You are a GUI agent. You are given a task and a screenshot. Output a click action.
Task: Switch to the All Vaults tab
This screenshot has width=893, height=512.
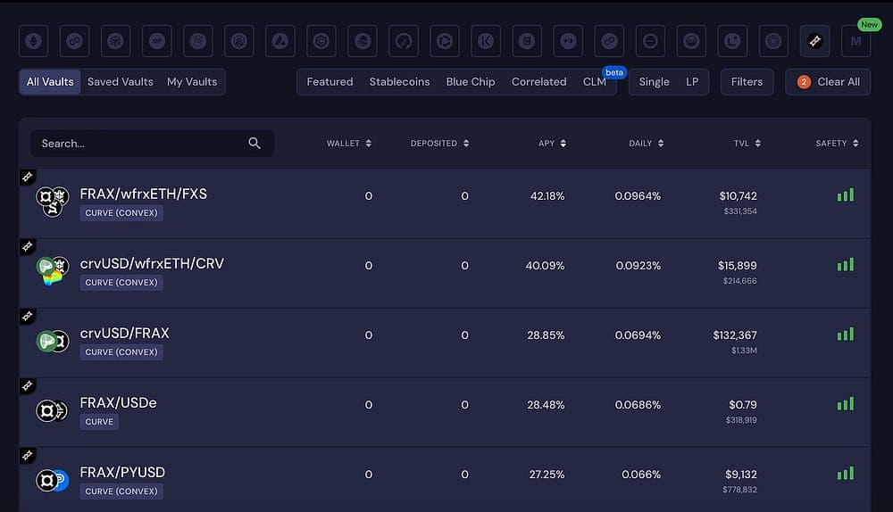[x=50, y=82]
